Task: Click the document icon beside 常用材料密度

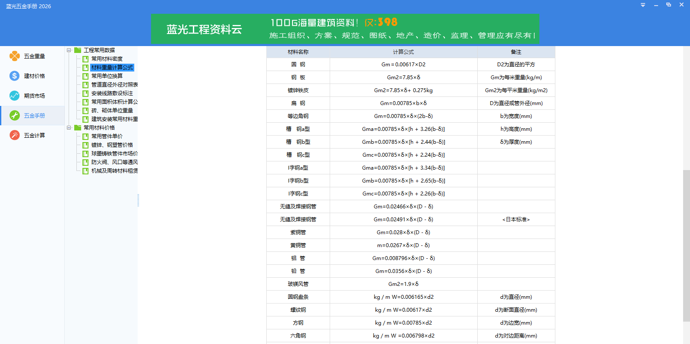Action: click(85, 59)
